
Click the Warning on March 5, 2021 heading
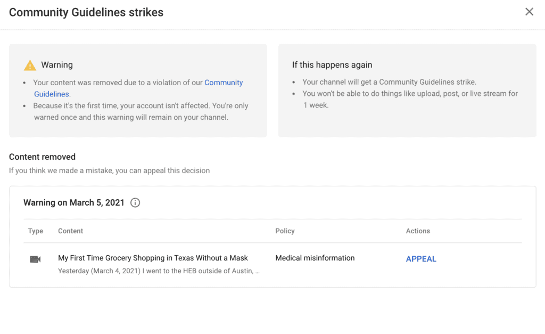click(x=74, y=202)
